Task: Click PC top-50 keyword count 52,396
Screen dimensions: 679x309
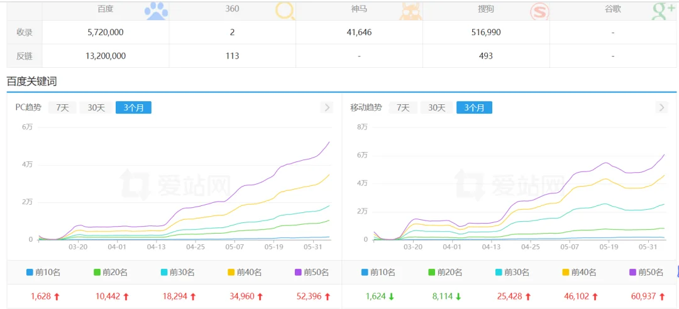Action: coord(309,296)
